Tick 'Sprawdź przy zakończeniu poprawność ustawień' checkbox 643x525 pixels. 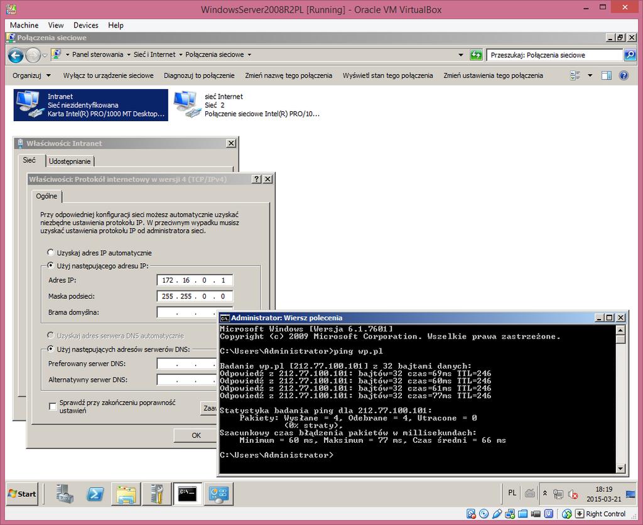pos(53,406)
